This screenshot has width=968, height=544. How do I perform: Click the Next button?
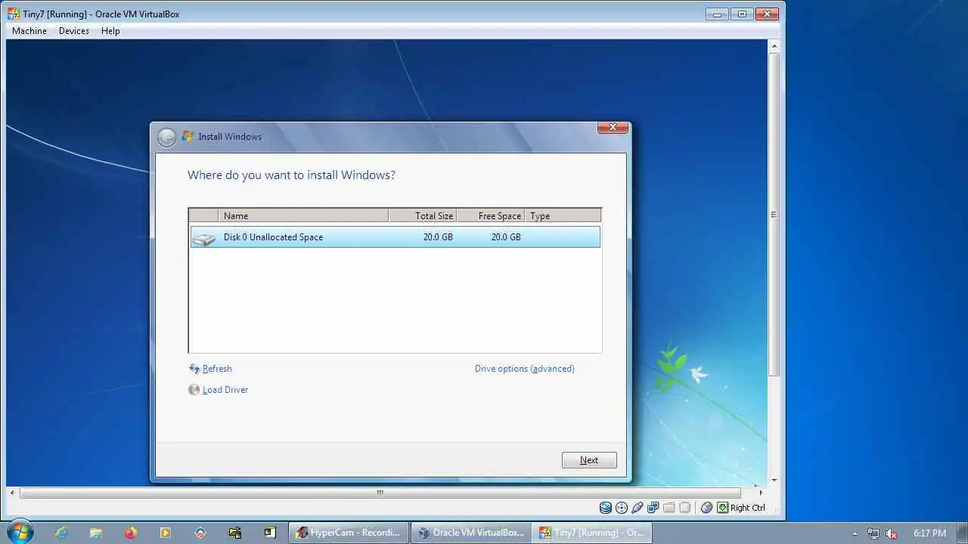point(589,460)
